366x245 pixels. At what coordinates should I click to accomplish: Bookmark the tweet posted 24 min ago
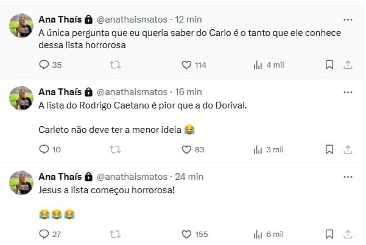click(329, 234)
